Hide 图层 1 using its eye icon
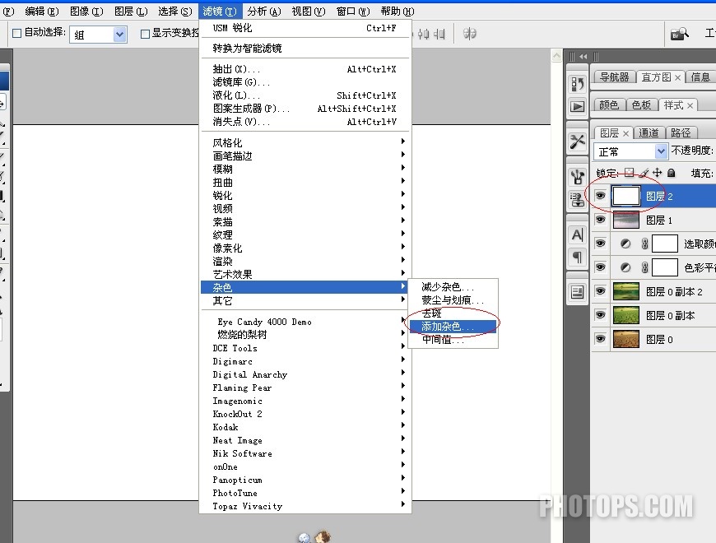Viewport: 716px width, 543px height. (x=600, y=220)
